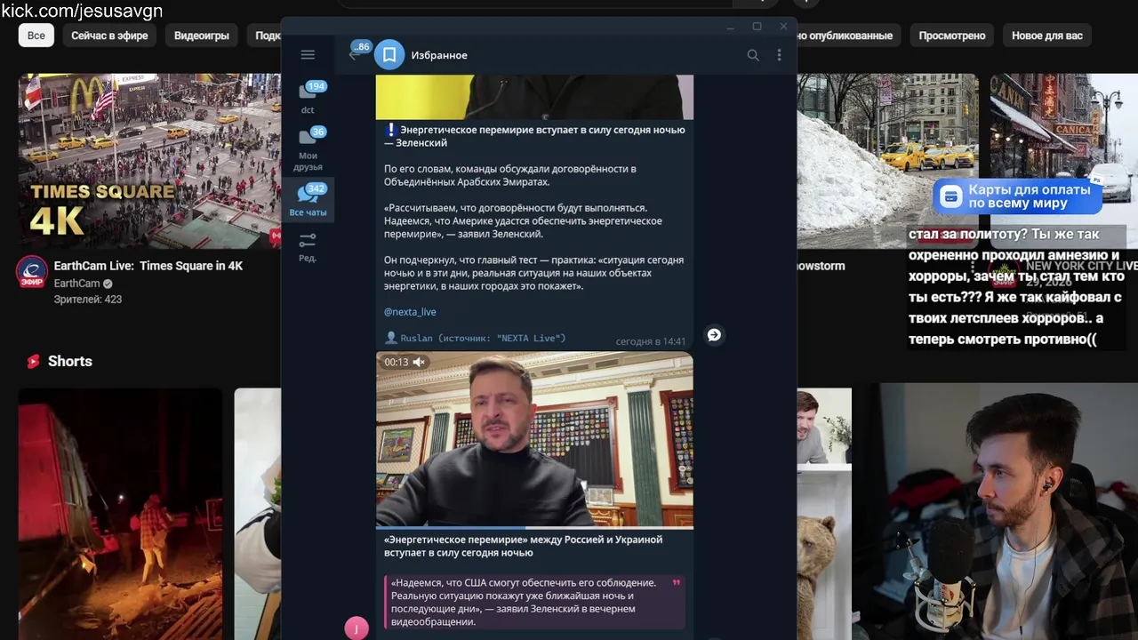Viewport: 1138px width, 640px height.
Task: Search within Избранное chat
Action: coord(753,55)
